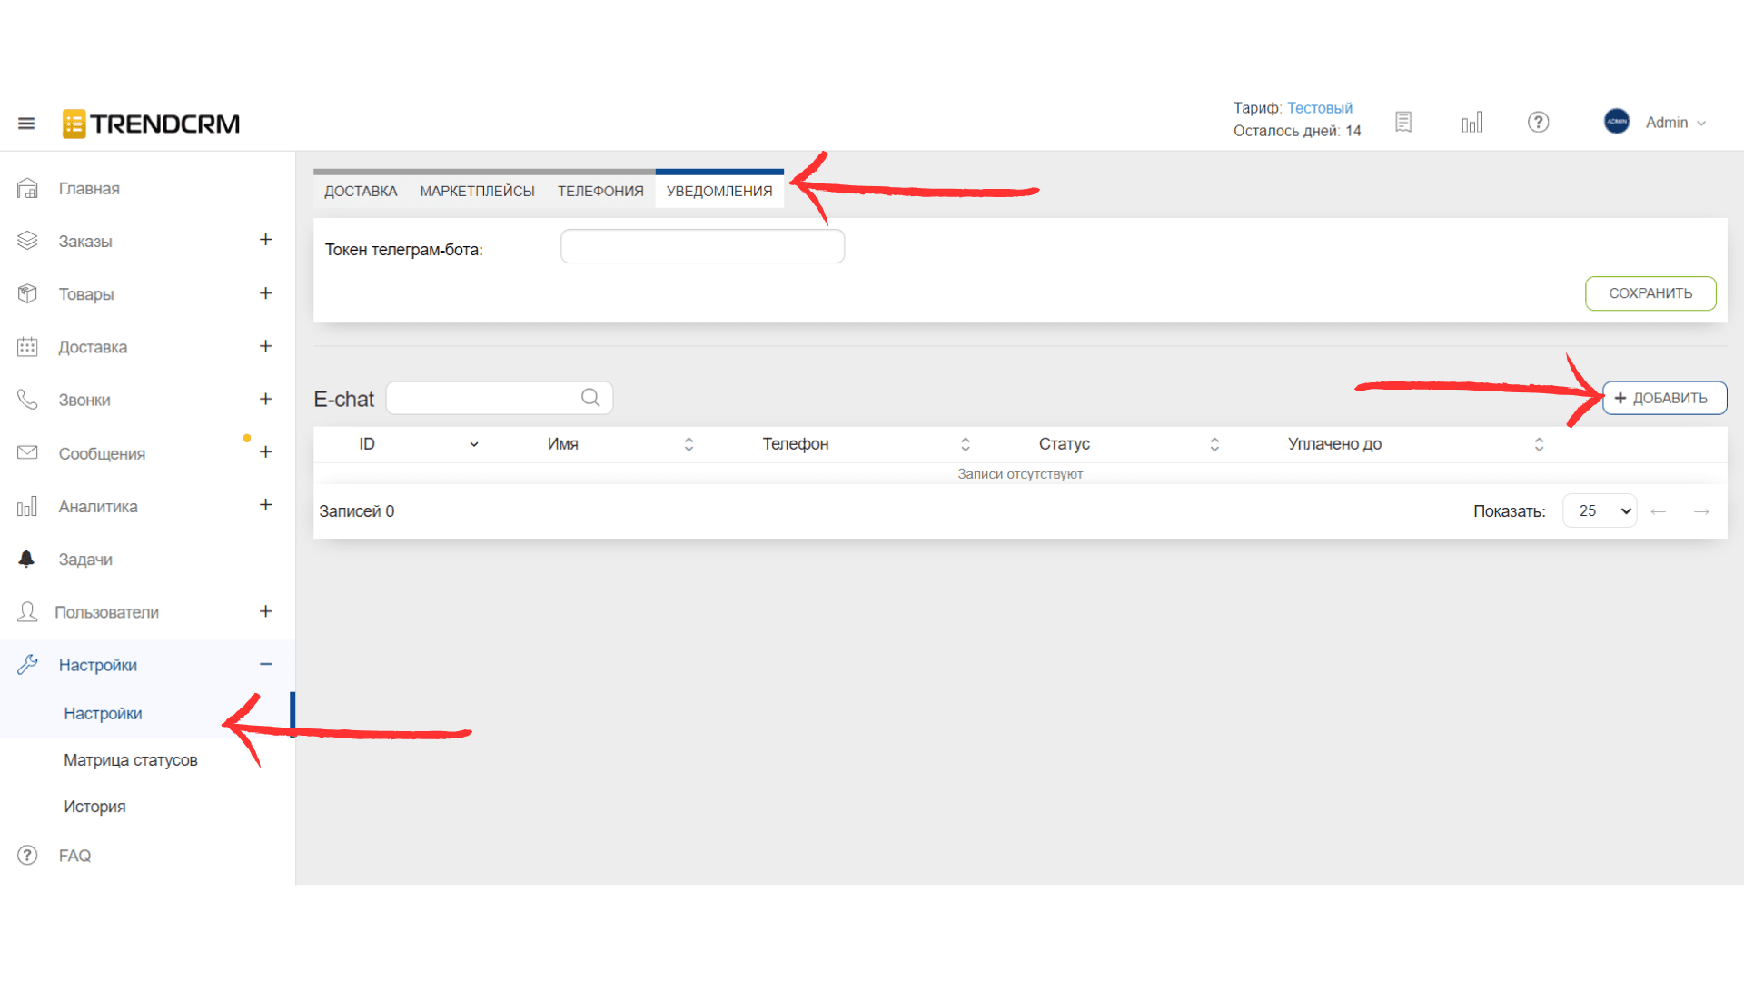The width and height of the screenshot is (1744, 981).
Task: Sort by the Имя column arrows
Action: (x=689, y=444)
